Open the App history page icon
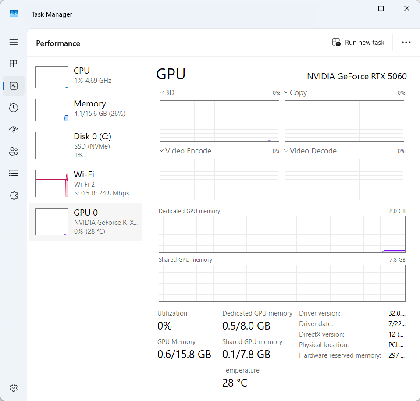 point(14,108)
